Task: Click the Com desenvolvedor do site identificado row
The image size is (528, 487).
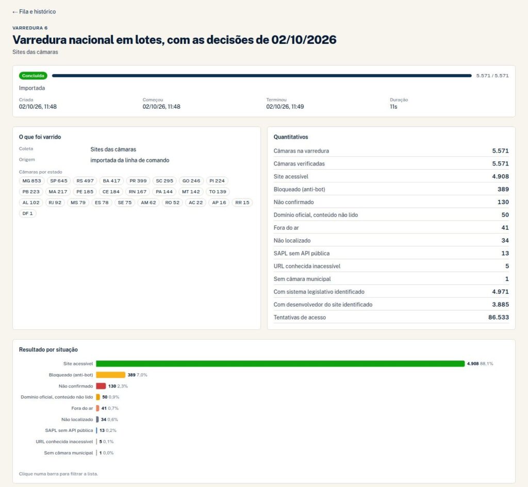Action: click(391, 304)
